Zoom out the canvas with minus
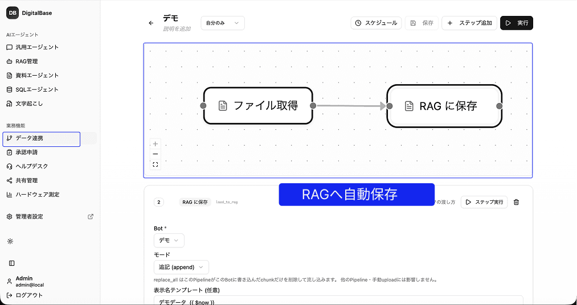577x305 pixels. pyautogui.click(x=155, y=154)
